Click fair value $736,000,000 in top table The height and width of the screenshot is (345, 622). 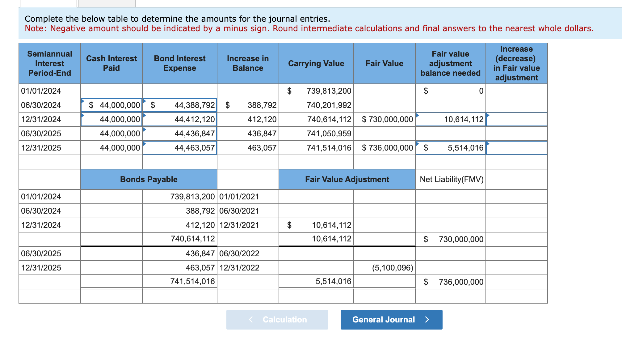(x=385, y=148)
